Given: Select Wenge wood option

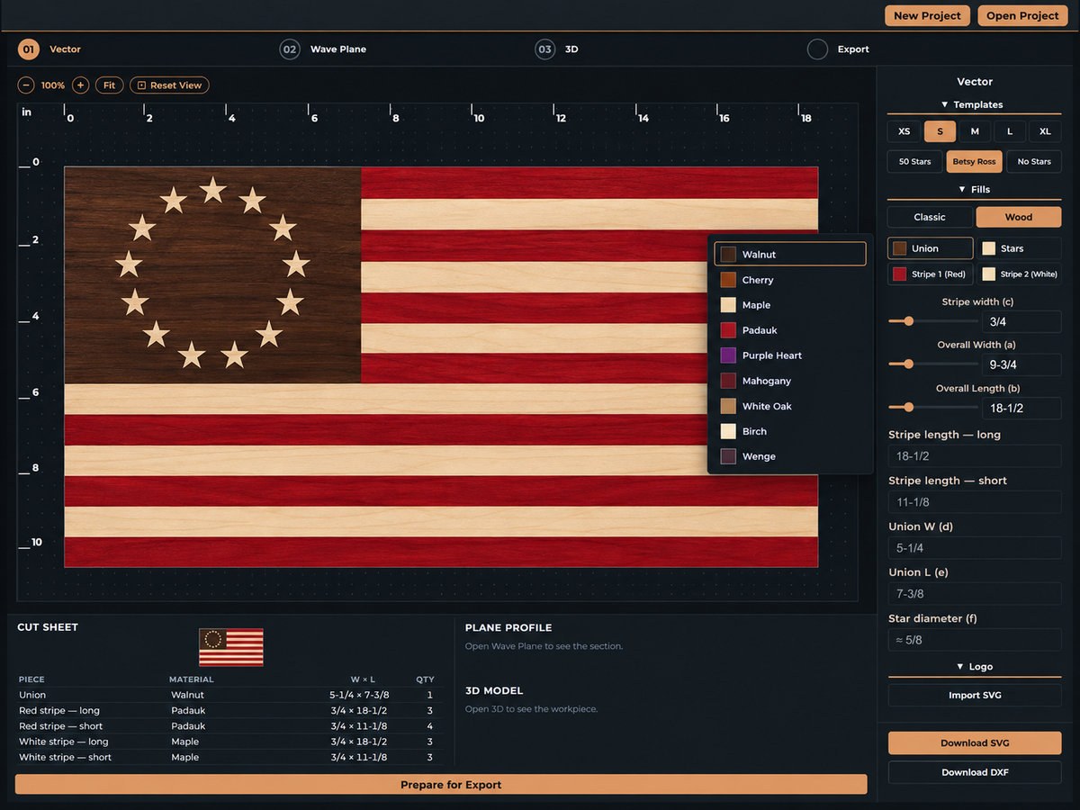Looking at the screenshot, I should tap(790, 456).
